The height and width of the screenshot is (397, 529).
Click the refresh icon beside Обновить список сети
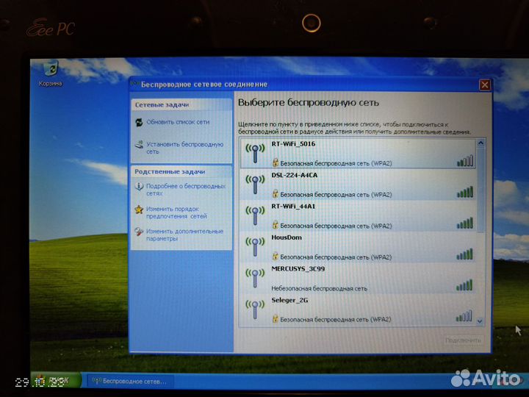[x=139, y=123]
